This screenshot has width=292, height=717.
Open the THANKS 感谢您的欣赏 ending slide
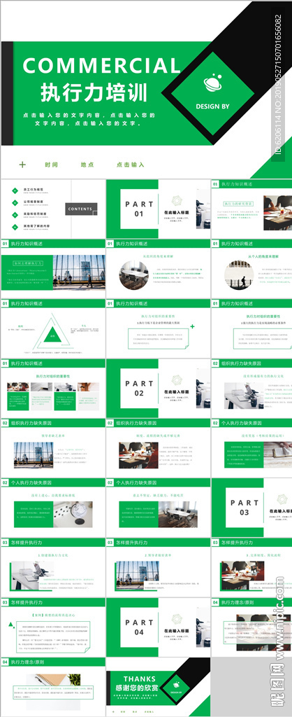(159, 687)
